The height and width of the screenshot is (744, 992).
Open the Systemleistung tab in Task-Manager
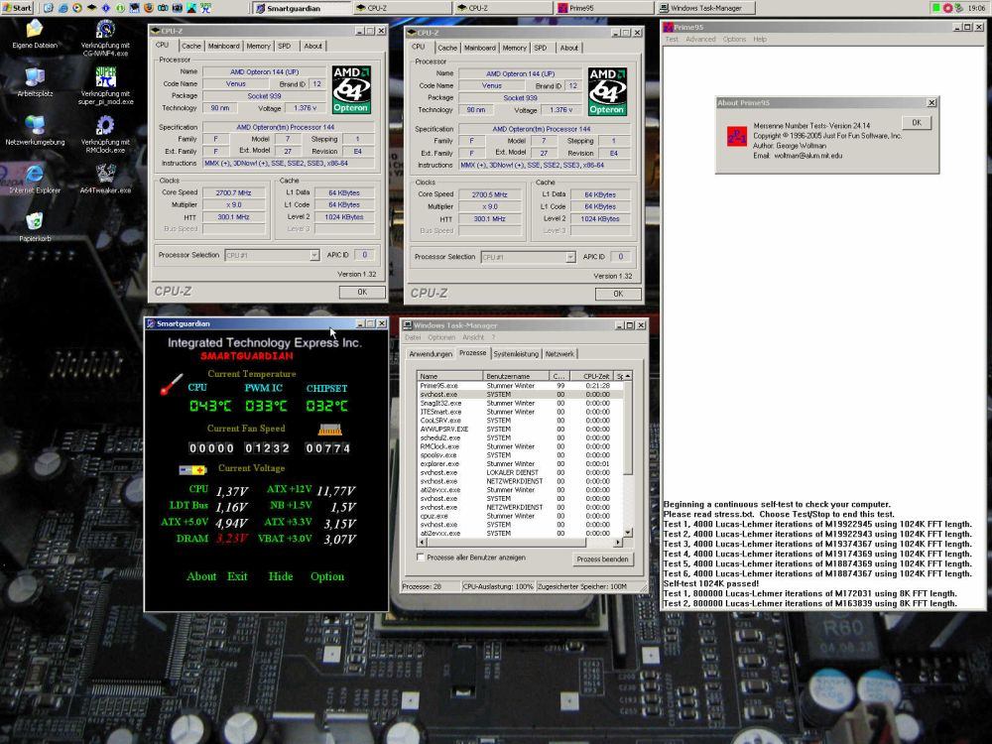click(x=516, y=353)
